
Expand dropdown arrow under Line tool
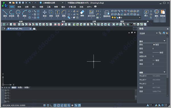click(5, 18)
